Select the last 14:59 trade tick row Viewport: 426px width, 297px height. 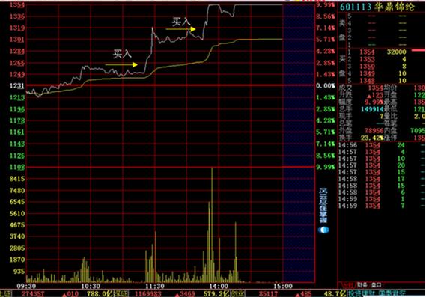380,206
